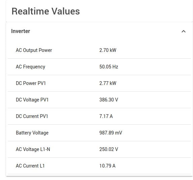193x180 pixels.
Task: Select the AC Voltage L1-N label
Action: (33, 149)
